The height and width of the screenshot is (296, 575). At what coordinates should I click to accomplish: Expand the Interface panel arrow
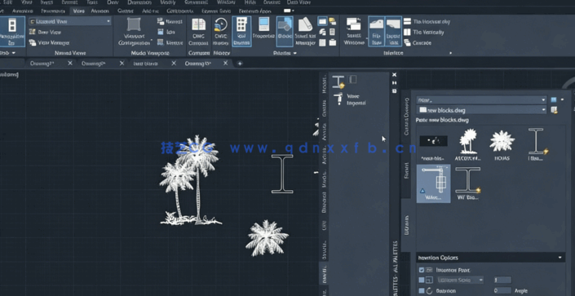click(451, 53)
